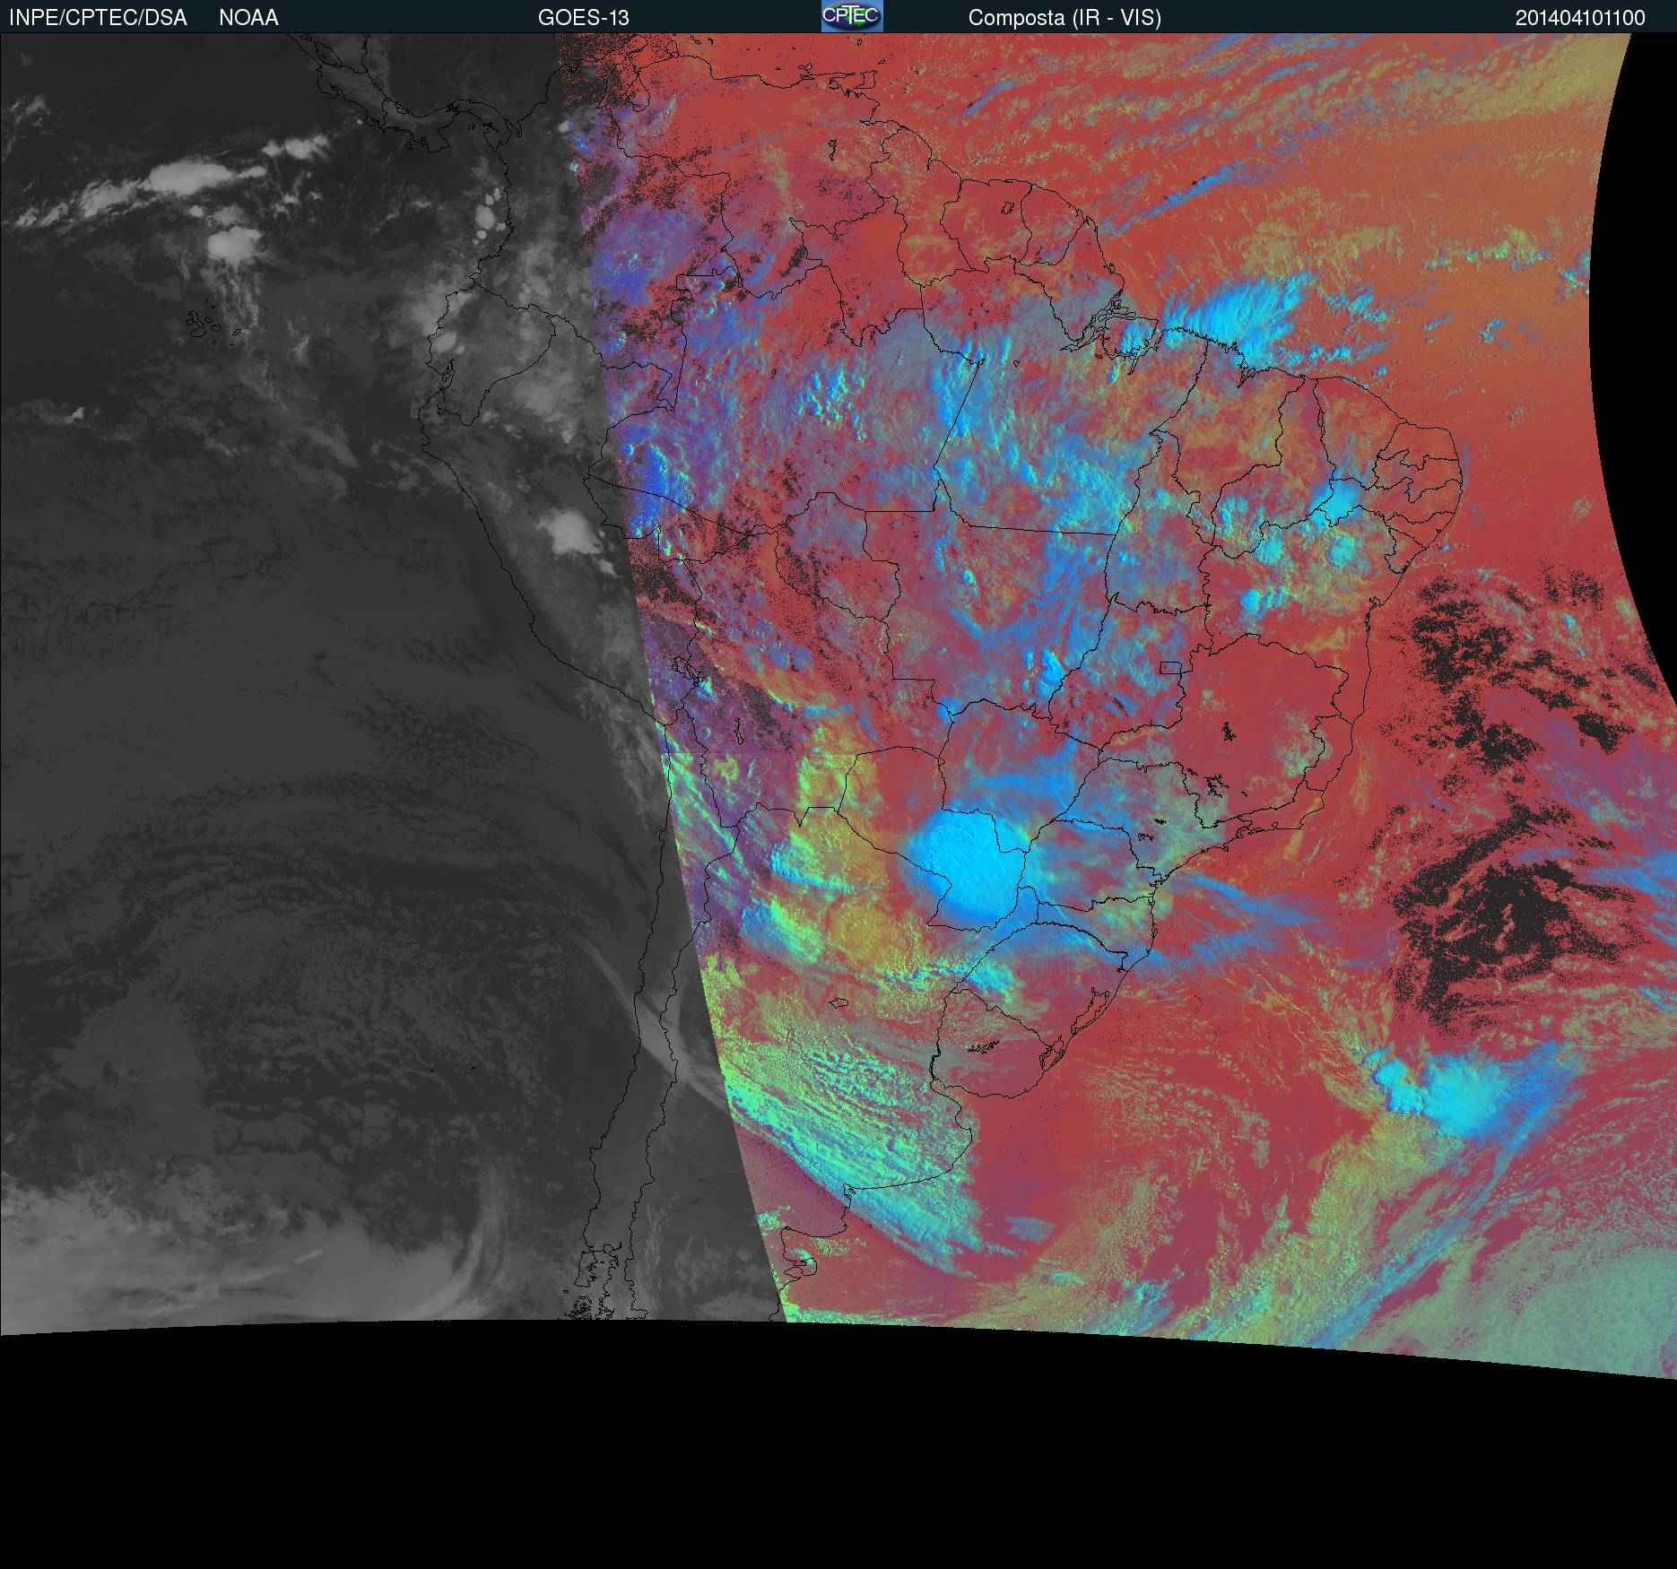This screenshot has width=1677, height=1569.
Task: Click the 201404101100 timestamp
Action: pyautogui.click(x=1580, y=18)
